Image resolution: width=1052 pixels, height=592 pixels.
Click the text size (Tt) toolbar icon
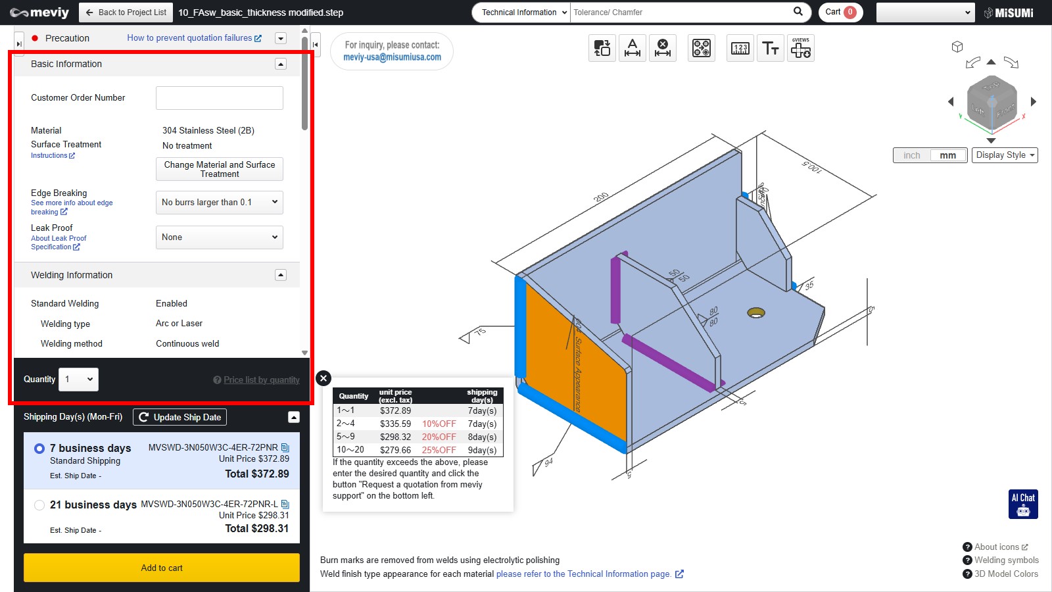770,48
